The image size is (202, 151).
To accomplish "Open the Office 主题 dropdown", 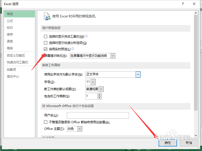I will [x=80, y=129].
